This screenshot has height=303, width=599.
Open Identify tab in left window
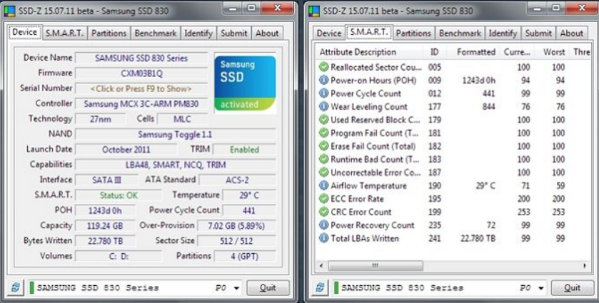[x=198, y=34]
